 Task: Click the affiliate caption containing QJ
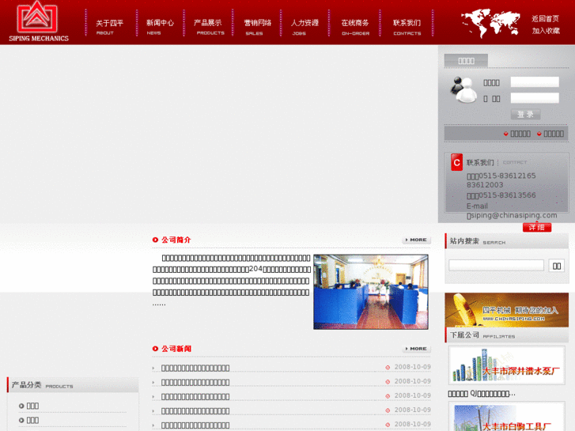(482, 394)
